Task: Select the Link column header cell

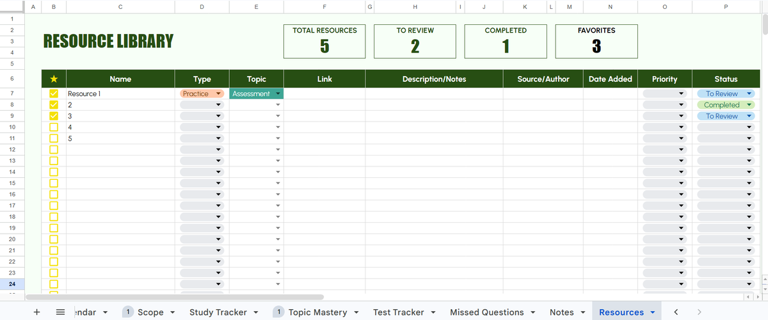Action: point(324,79)
